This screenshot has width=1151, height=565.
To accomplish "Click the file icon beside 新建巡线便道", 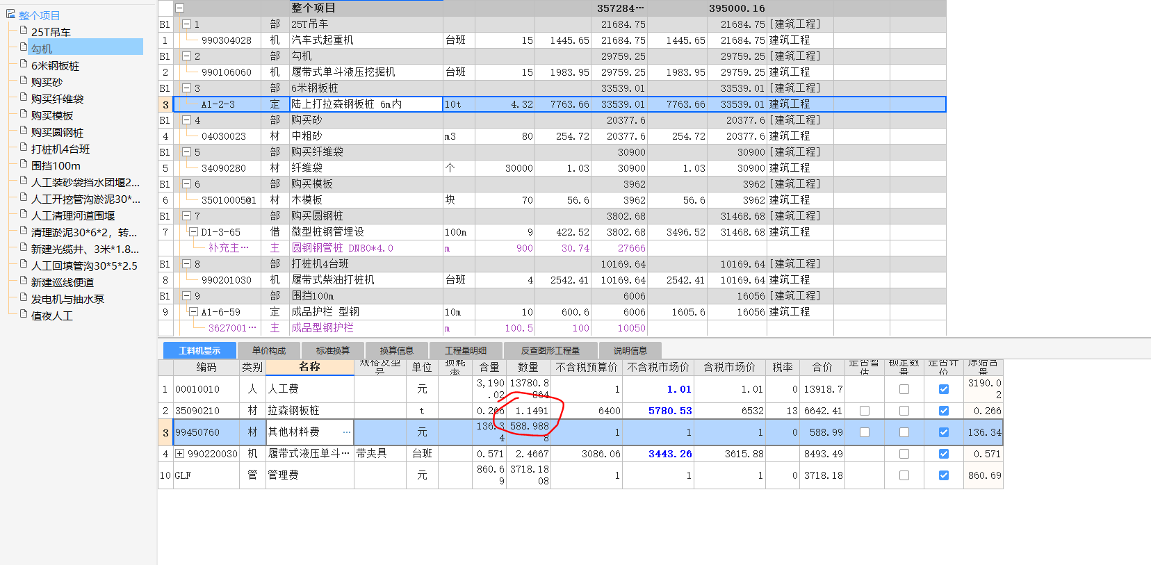I will pos(24,281).
